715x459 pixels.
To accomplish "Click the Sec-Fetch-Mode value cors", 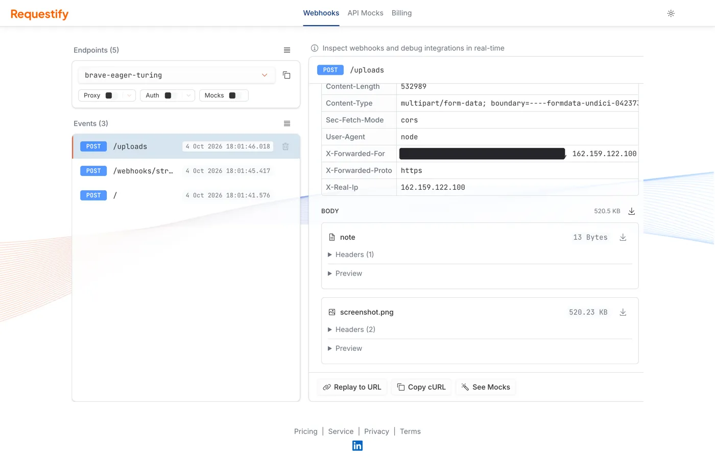I will [x=409, y=120].
